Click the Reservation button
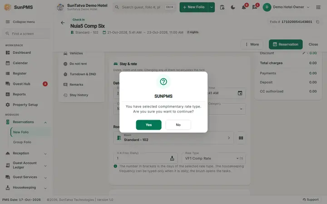The height and width of the screenshot is (204, 327). pyautogui.click(x=286, y=44)
